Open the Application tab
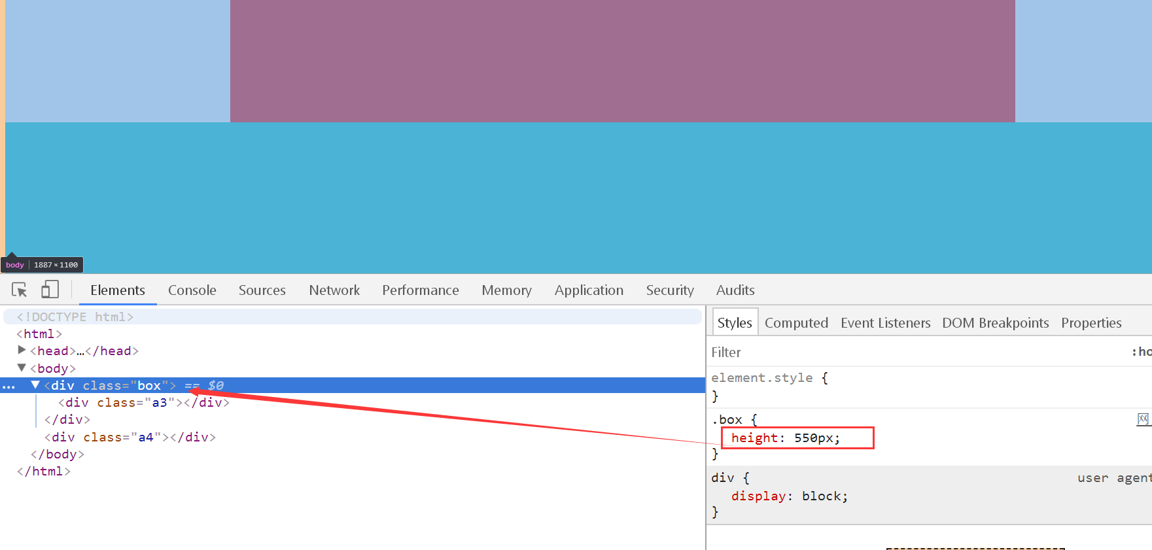Viewport: 1152px width, 550px height. (x=589, y=290)
